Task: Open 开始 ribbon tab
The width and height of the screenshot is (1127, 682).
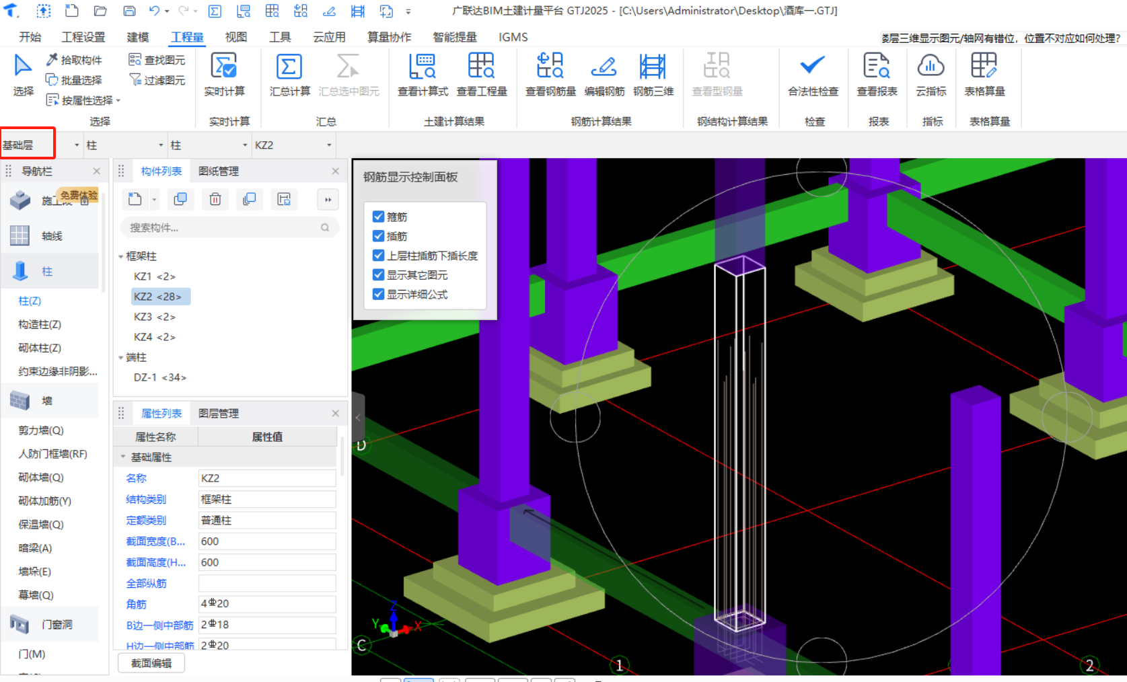Action: tap(30, 37)
